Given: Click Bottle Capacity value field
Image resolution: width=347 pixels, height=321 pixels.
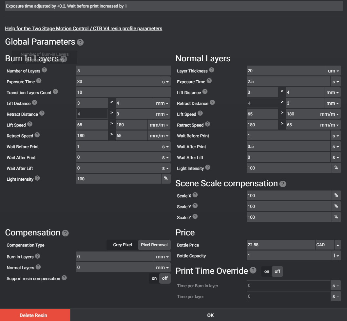Looking at the screenshot, I should 289,256.
